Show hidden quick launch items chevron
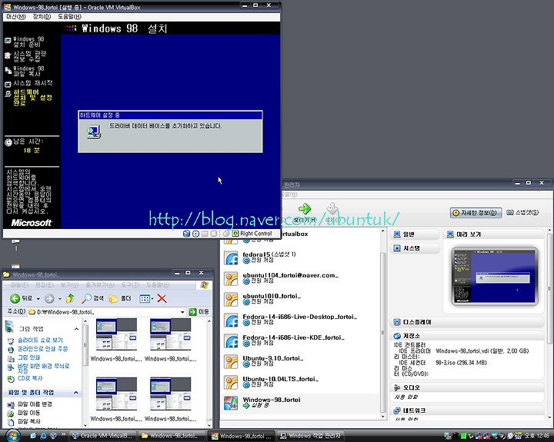 pos(63,434)
